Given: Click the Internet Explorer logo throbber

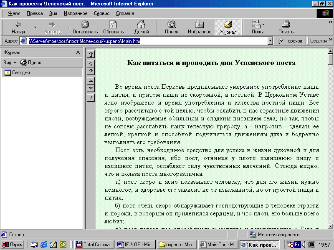Looking at the screenshot, I should click(325, 13).
